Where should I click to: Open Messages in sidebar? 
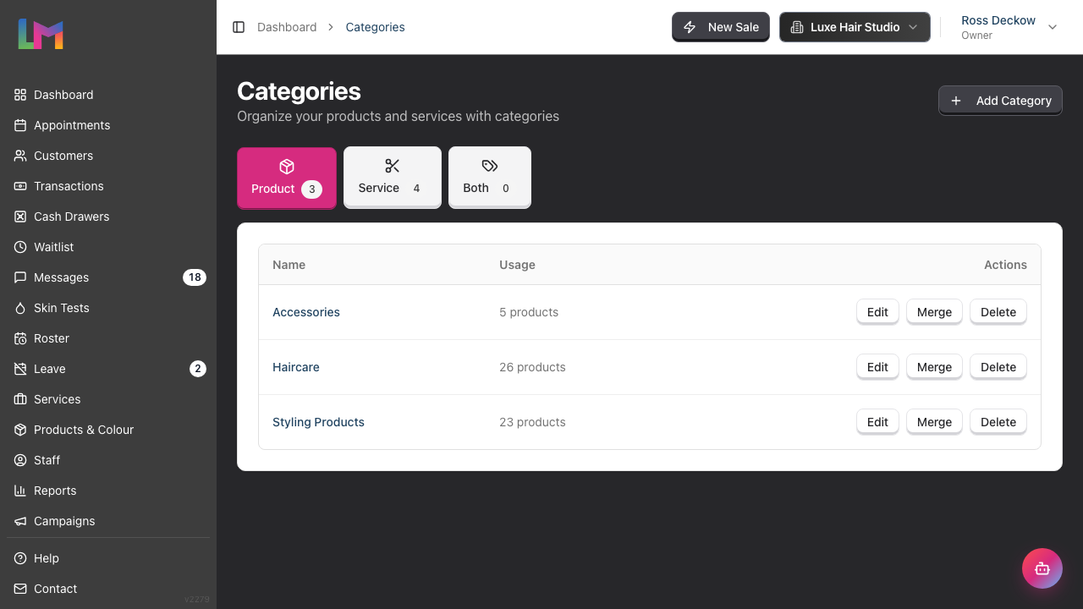(108, 277)
